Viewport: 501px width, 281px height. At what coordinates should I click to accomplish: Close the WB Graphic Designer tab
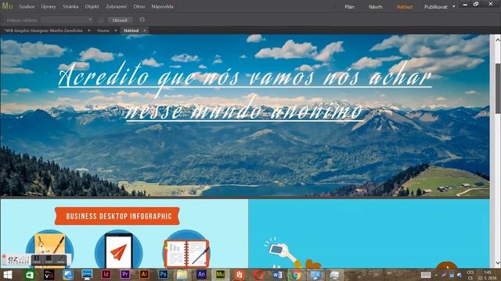[88, 30]
